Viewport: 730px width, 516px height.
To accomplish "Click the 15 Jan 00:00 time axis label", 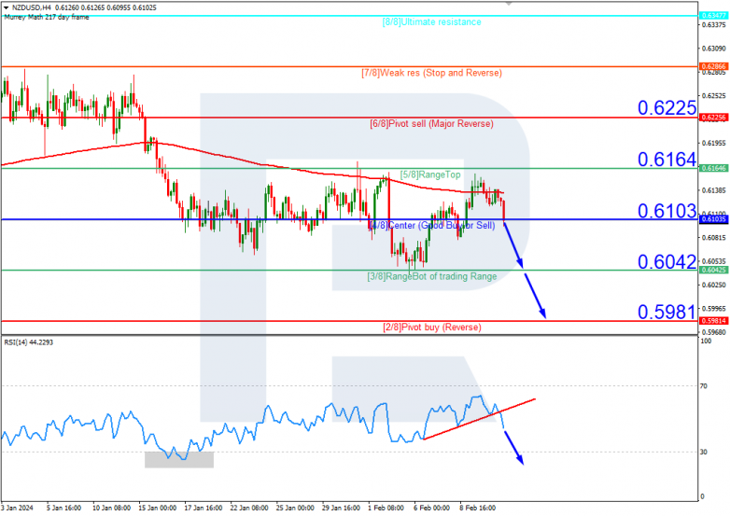I will 158,509.
